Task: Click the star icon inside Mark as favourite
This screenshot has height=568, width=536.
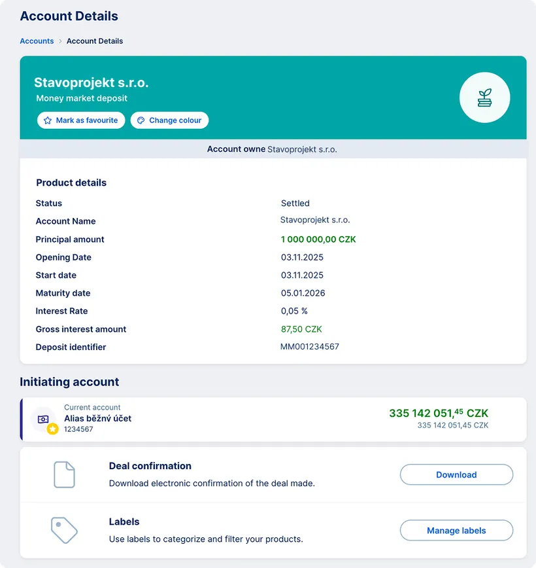Action: [47, 120]
